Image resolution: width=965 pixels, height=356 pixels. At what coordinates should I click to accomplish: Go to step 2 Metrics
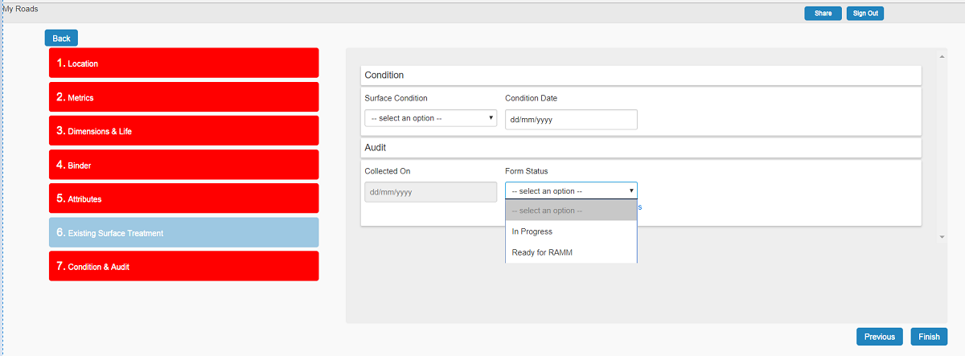pos(183,97)
